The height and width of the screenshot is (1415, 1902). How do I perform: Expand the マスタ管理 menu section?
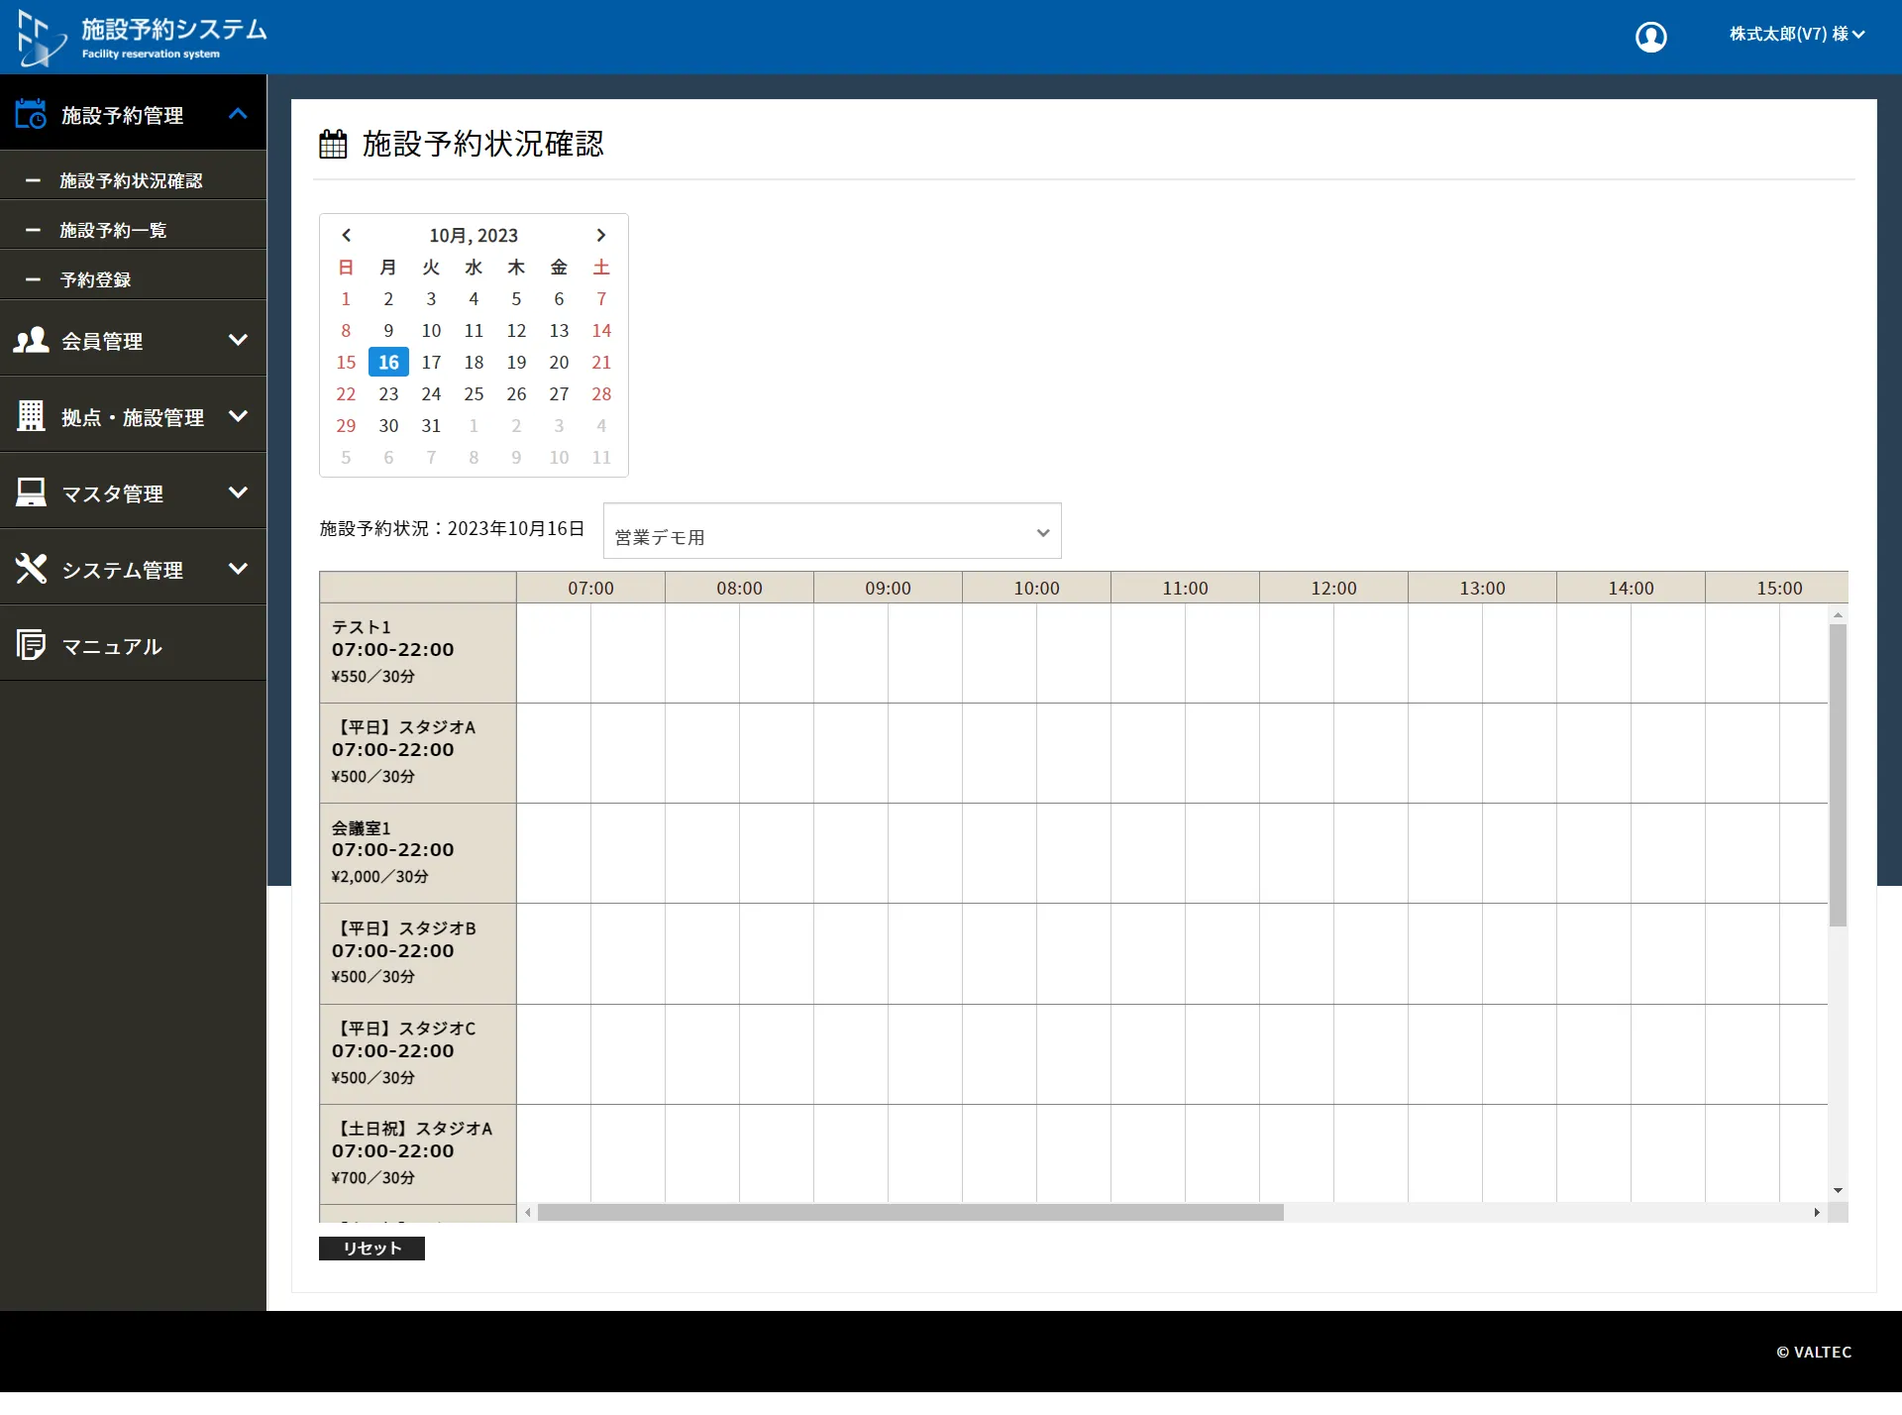pos(238,492)
